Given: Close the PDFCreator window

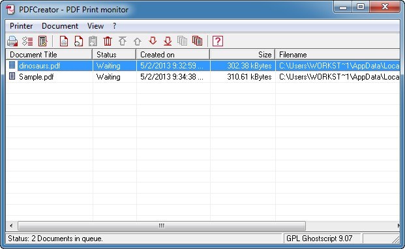Looking at the screenshot, I should click(385, 7).
